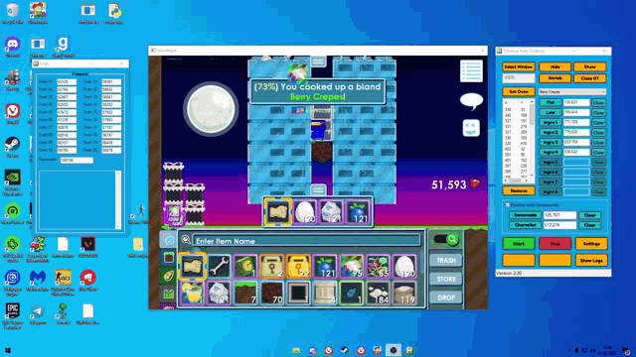Click the DROP button
Viewport: 636px width, 357px height.
[x=446, y=297]
